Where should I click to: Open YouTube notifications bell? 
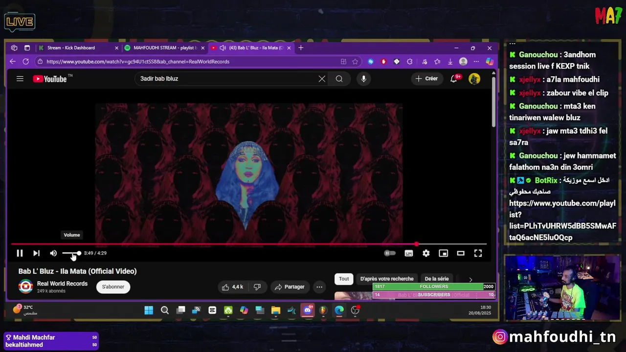click(x=454, y=79)
